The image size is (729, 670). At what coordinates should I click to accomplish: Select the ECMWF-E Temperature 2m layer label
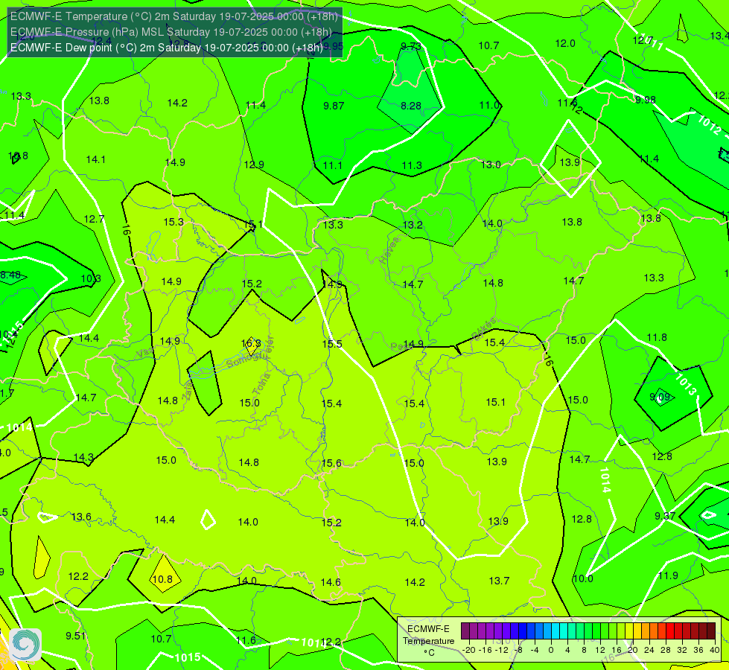click(x=174, y=16)
